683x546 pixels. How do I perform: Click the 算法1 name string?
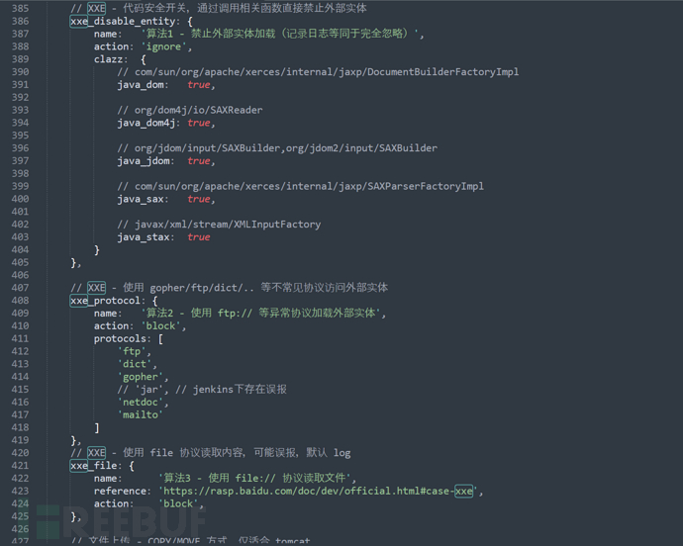pyautogui.click(x=280, y=34)
